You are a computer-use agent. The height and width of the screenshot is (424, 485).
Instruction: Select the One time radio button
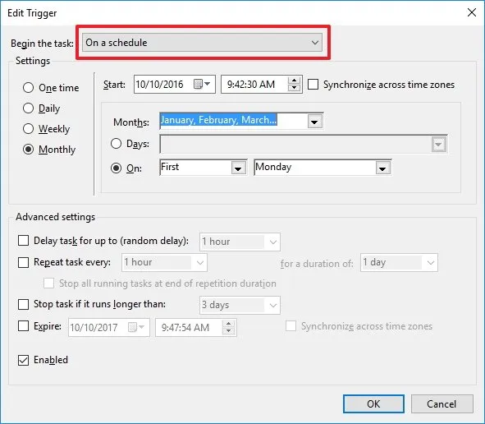tap(28, 88)
